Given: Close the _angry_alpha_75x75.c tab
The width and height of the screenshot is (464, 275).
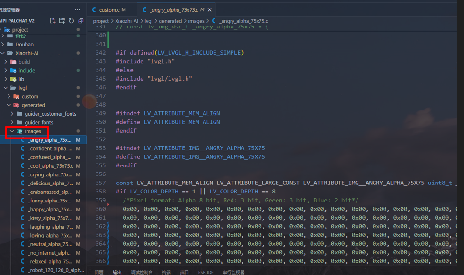Looking at the screenshot, I should 210,9.
